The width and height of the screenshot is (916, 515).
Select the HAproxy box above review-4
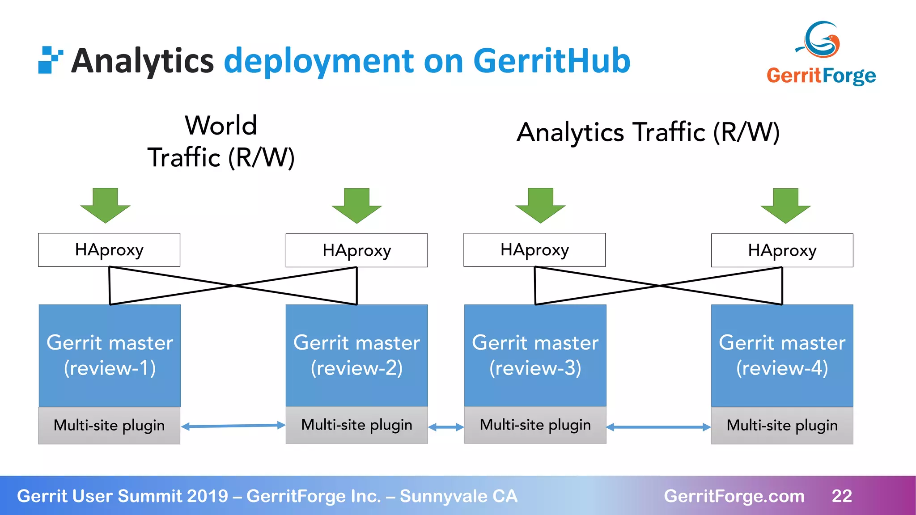pos(782,250)
